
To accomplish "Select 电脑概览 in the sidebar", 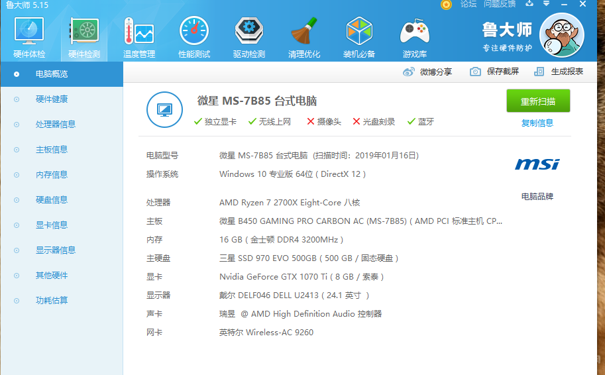I will (62, 74).
